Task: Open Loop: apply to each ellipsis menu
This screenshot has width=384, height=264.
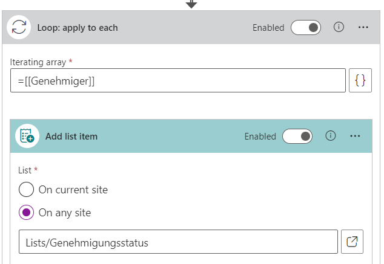Action: pos(363,28)
